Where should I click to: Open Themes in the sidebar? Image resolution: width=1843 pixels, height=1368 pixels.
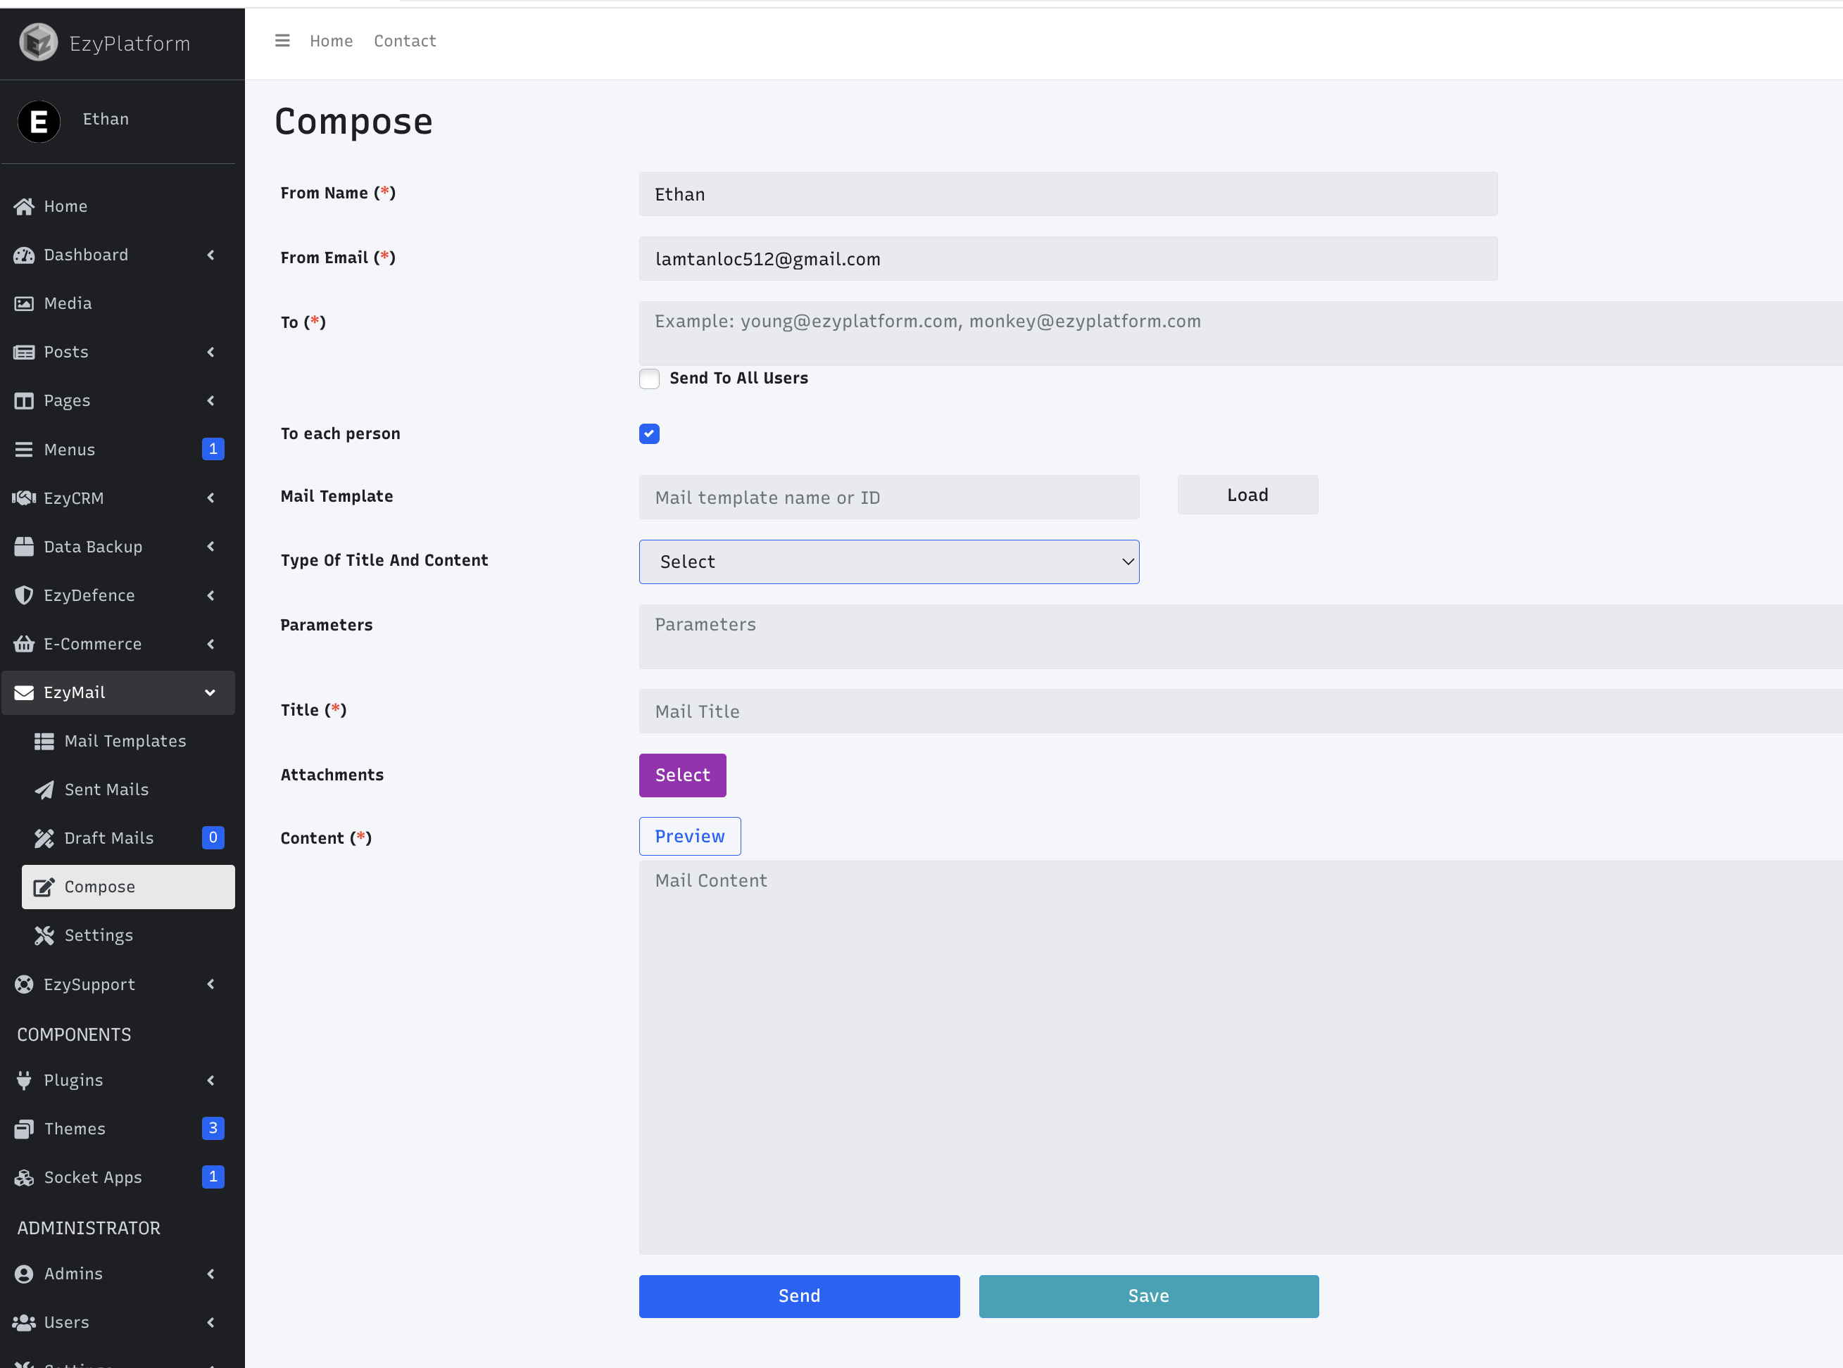point(75,1129)
